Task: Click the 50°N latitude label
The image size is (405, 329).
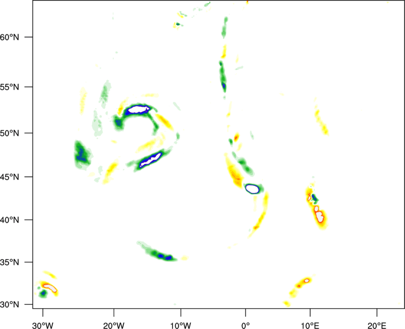Action: click(10, 133)
